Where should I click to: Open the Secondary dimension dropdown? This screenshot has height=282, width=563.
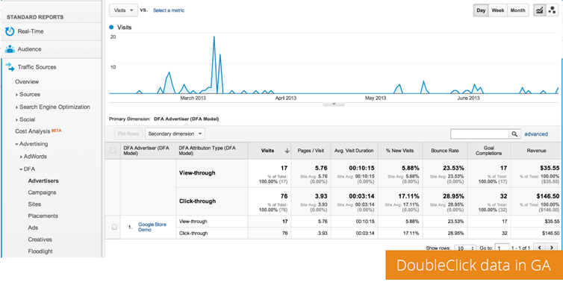click(x=175, y=134)
